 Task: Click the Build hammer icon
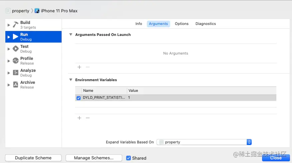pyautogui.click(x=16, y=25)
